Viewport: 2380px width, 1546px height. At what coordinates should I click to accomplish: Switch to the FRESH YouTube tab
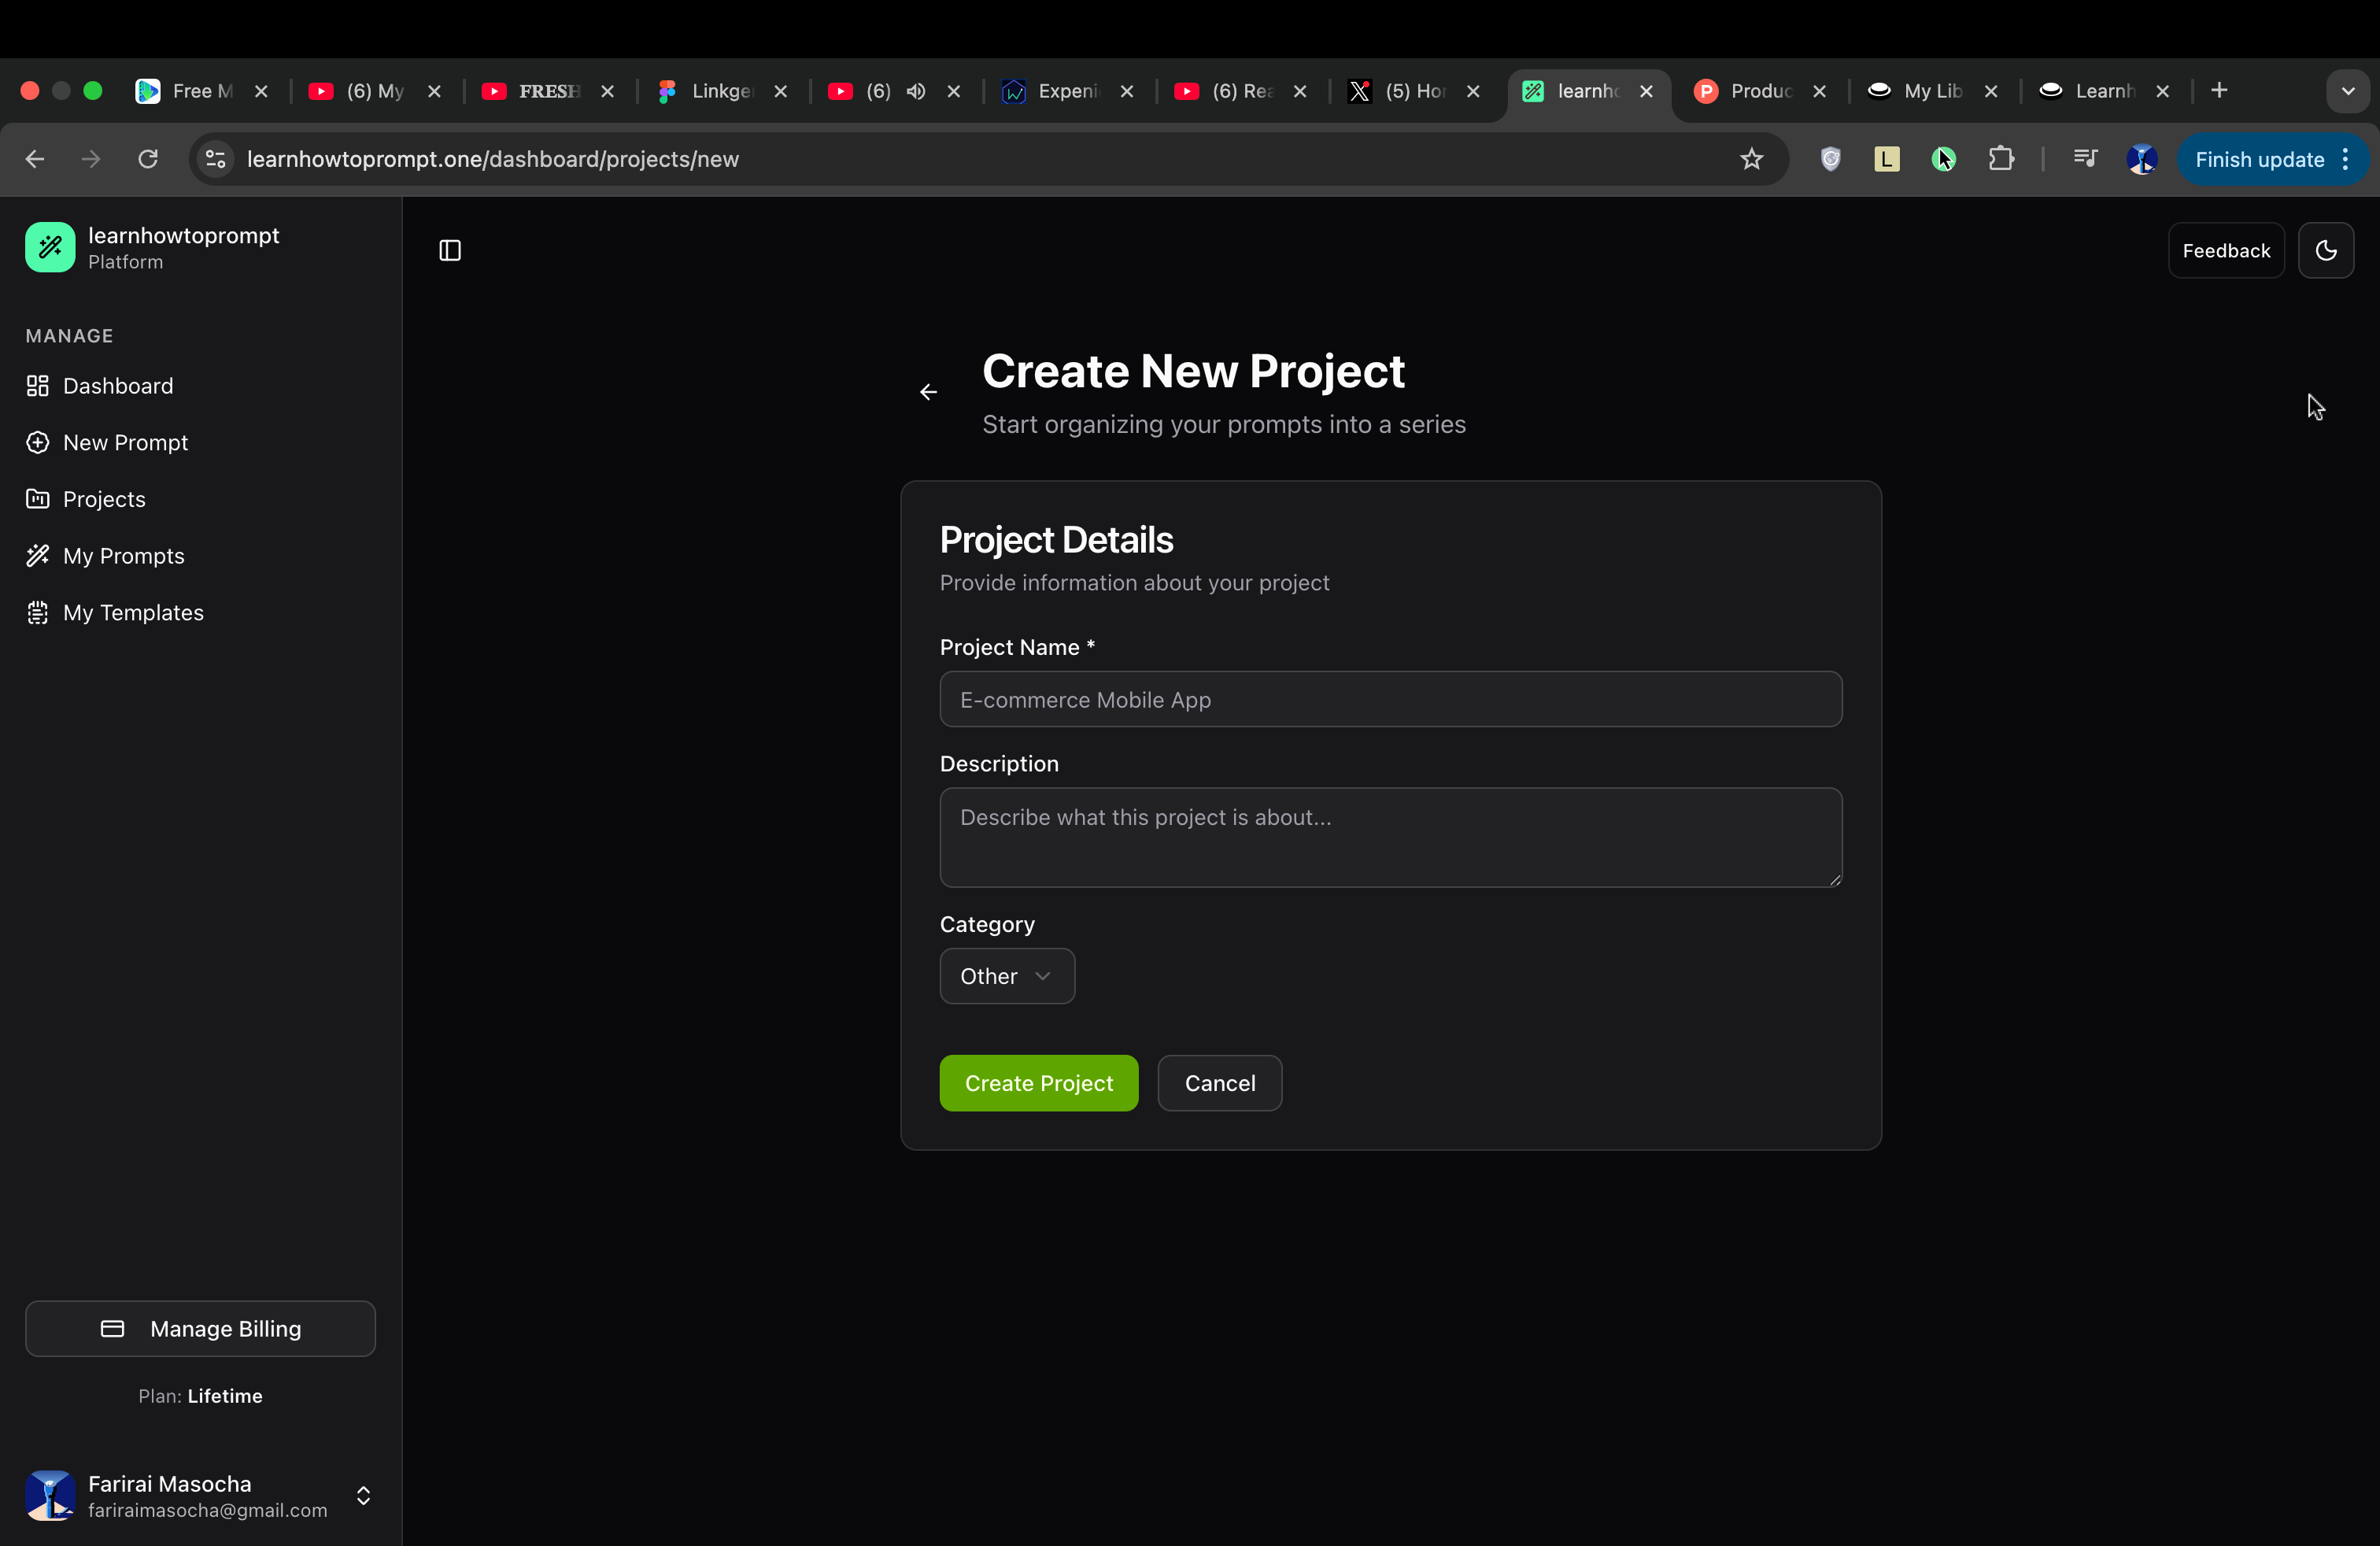[x=540, y=91]
